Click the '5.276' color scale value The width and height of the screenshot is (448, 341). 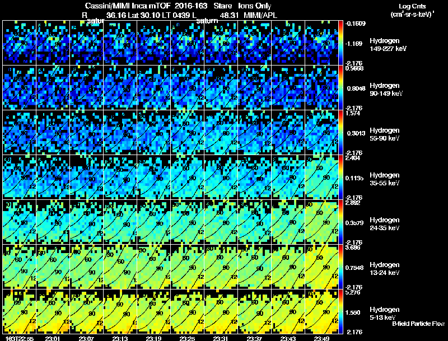tap(353, 292)
